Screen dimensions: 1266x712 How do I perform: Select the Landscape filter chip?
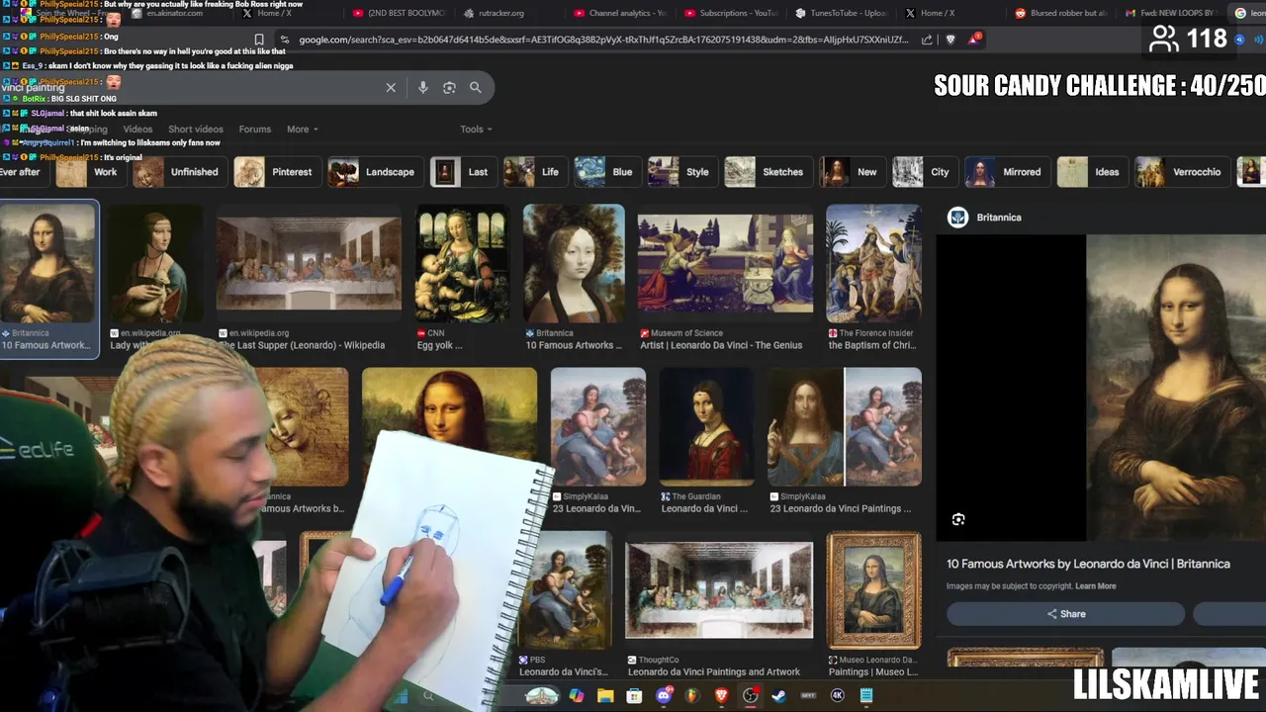point(375,172)
